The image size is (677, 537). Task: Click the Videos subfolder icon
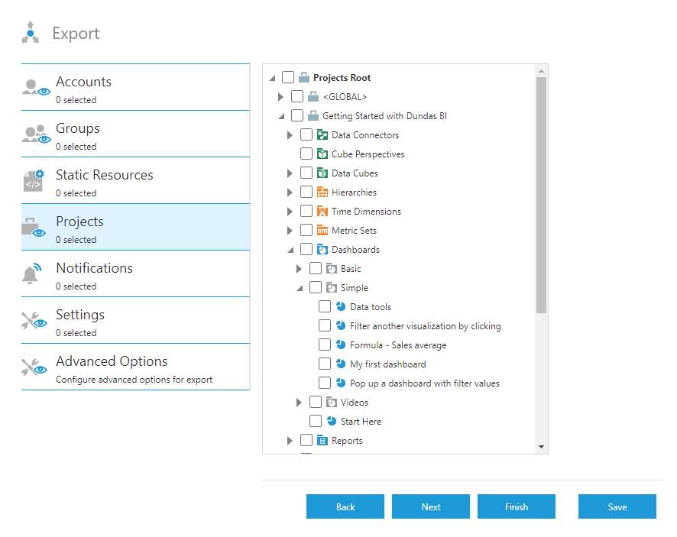[331, 403]
